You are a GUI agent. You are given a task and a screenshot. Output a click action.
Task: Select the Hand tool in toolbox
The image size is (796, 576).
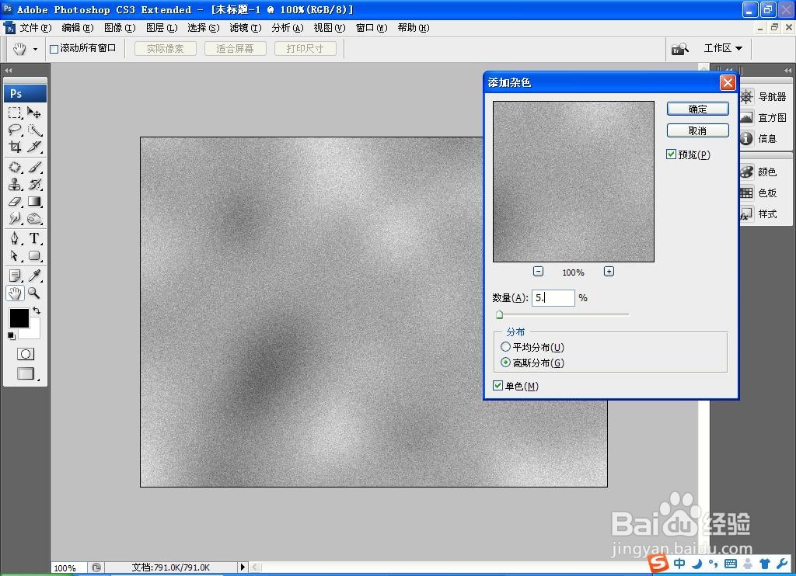click(x=15, y=293)
